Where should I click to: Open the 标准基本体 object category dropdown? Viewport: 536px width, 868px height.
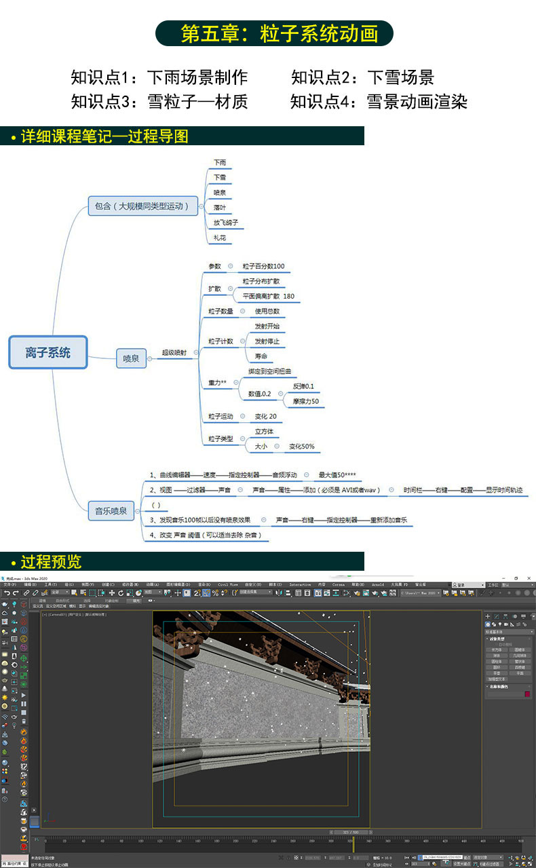click(510, 632)
